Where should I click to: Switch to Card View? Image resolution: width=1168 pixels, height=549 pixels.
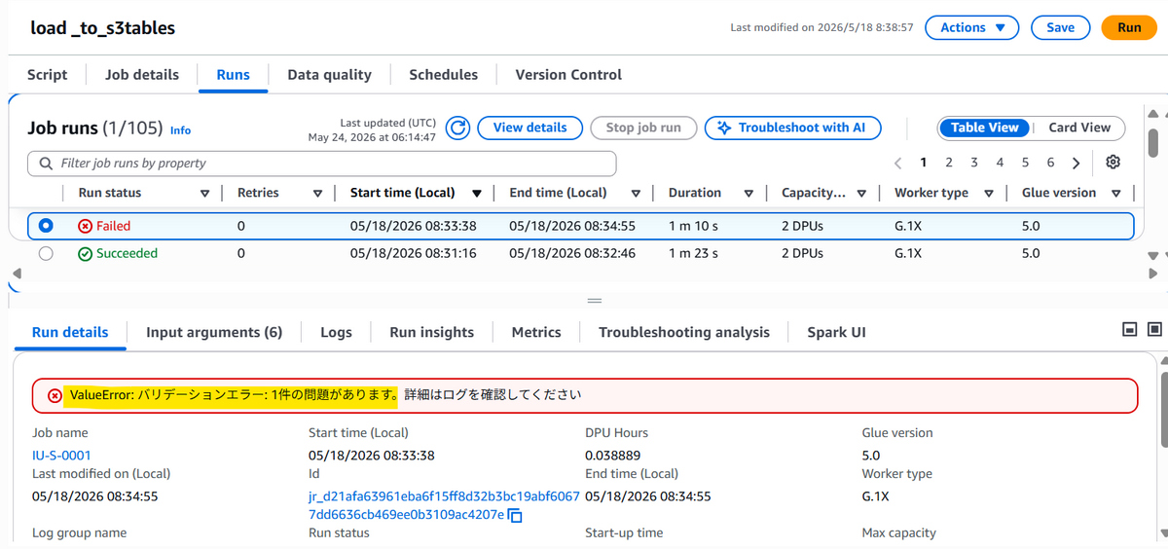[1079, 128]
